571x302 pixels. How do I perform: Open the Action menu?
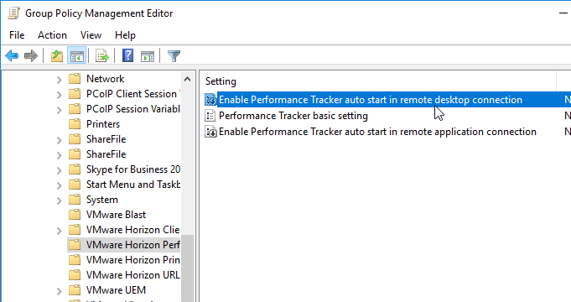[x=52, y=35]
